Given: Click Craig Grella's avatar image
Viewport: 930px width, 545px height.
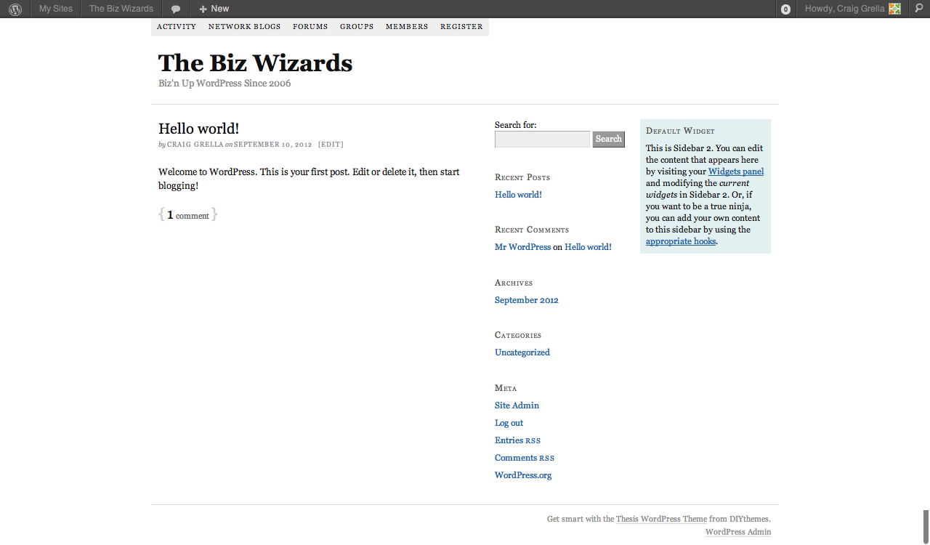Looking at the screenshot, I should point(894,9).
